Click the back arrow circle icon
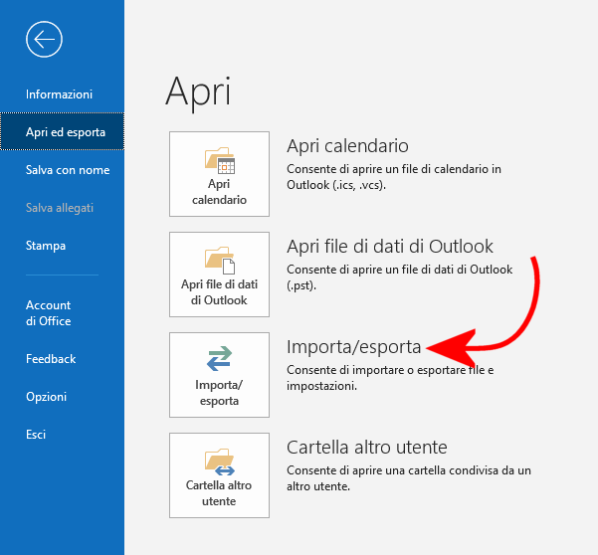Image resolution: width=598 pixels, height=555 pixels. [44, 39]
